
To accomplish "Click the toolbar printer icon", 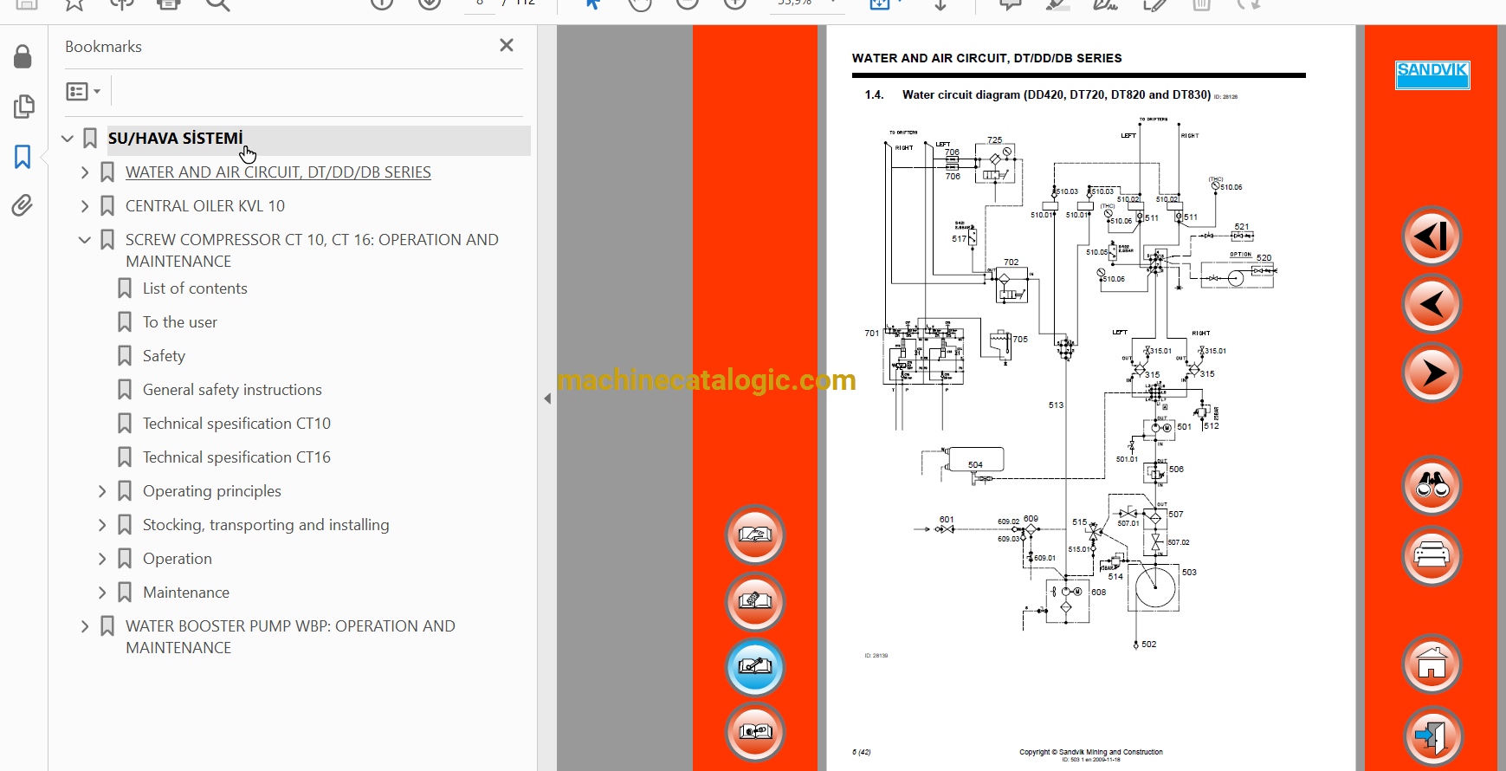I will (x=169, y=3).
